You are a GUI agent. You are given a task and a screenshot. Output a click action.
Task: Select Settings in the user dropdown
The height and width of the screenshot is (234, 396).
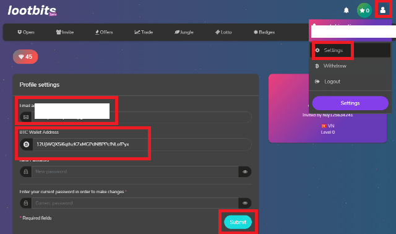[350, 50]
